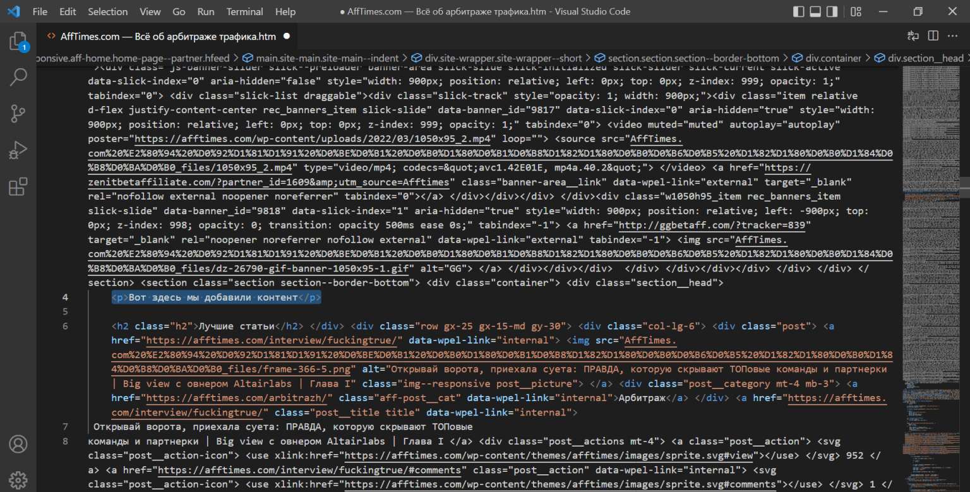Open the compare changes editor action icon
Image resolution: width=970 pixels, height=492 pixels.
[x=913, y=36]
